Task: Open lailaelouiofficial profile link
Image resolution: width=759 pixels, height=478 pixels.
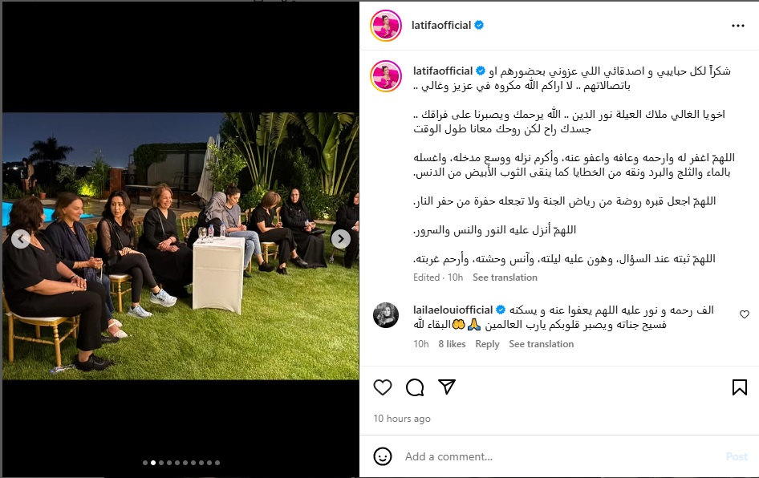Action: (x=453, y=310)
